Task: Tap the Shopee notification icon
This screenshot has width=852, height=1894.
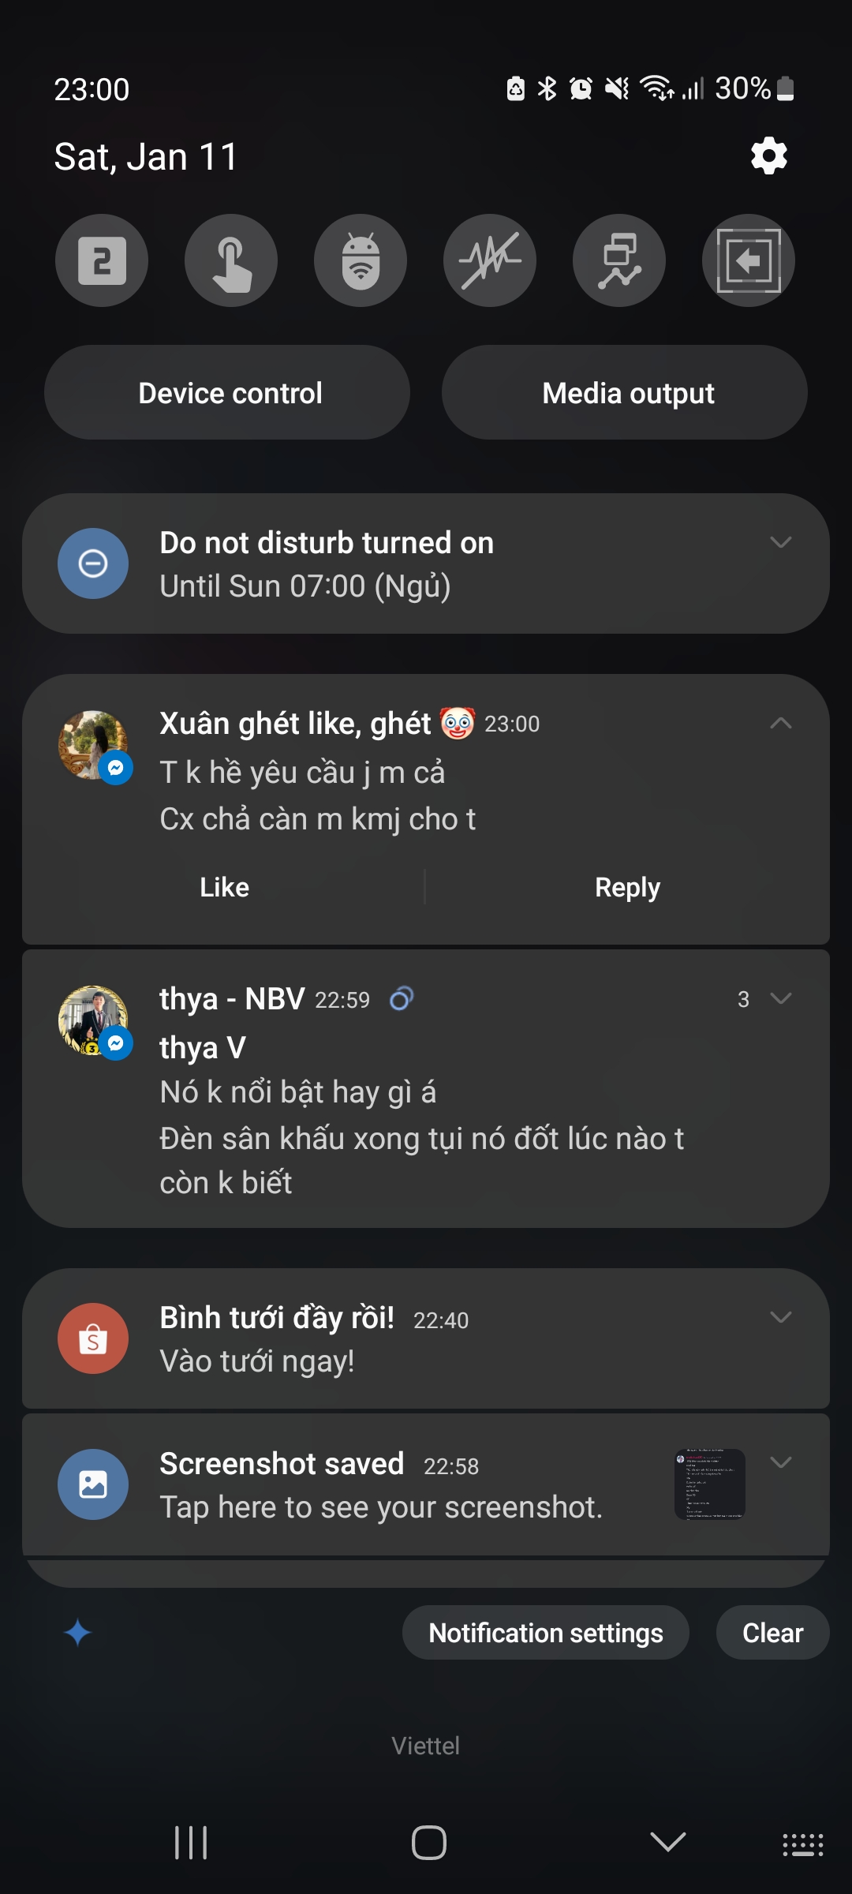Action: [x=93, y=1338]
